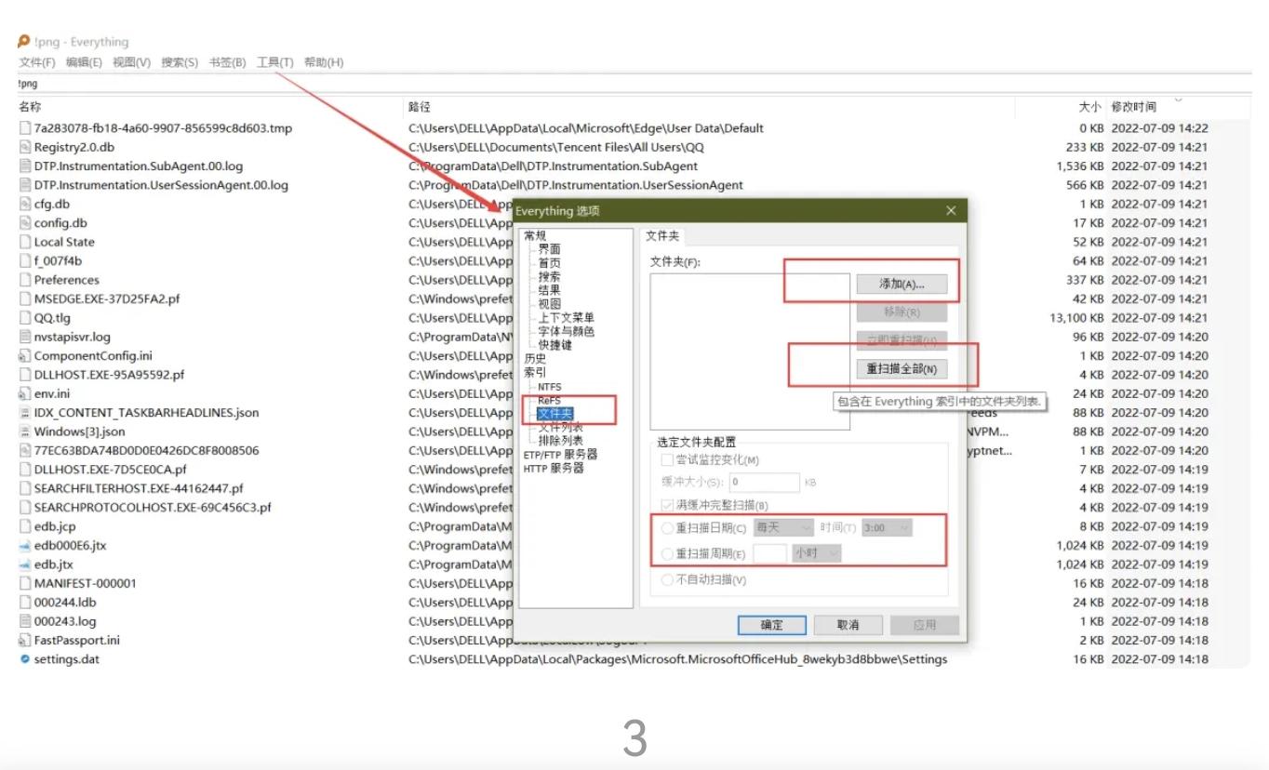Image resolution: width=1269 pixels, height=770 pixels.
Task: Click the MSEDGE.EXE-37D25FA2.pf file icon
Action: [25, 299]
